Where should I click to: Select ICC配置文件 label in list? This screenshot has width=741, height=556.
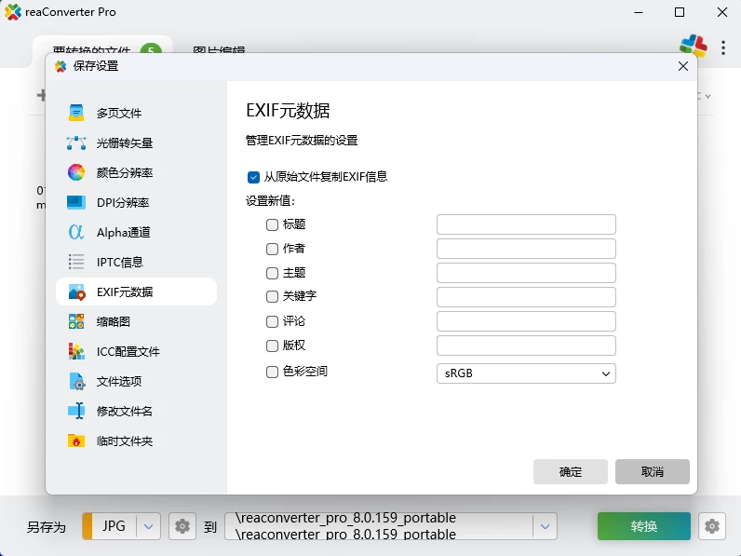128,351
